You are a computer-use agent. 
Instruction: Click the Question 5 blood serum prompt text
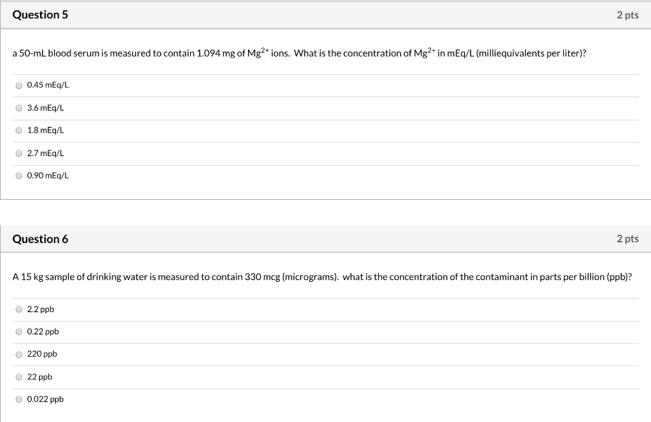coord(299,53)
